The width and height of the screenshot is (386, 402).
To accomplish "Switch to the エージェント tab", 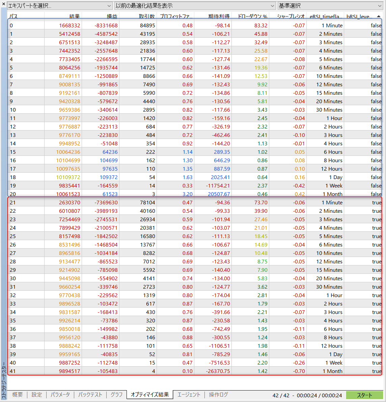I will 189,395.
